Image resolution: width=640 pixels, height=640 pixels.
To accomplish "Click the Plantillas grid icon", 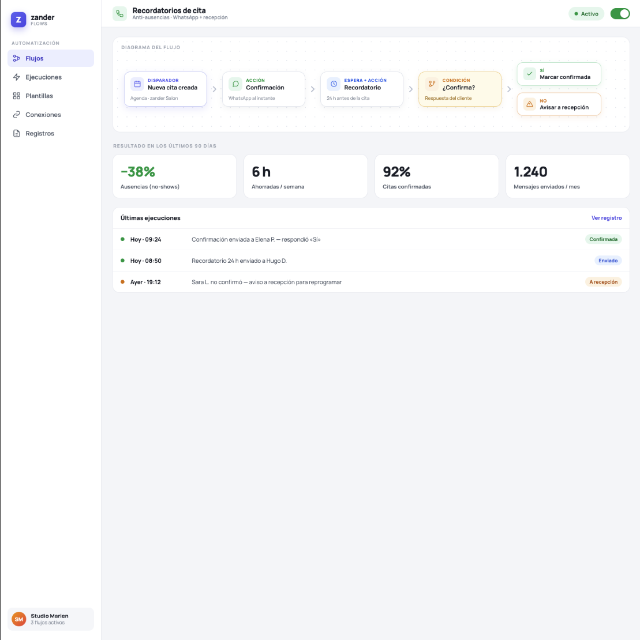I will [16, 96].
